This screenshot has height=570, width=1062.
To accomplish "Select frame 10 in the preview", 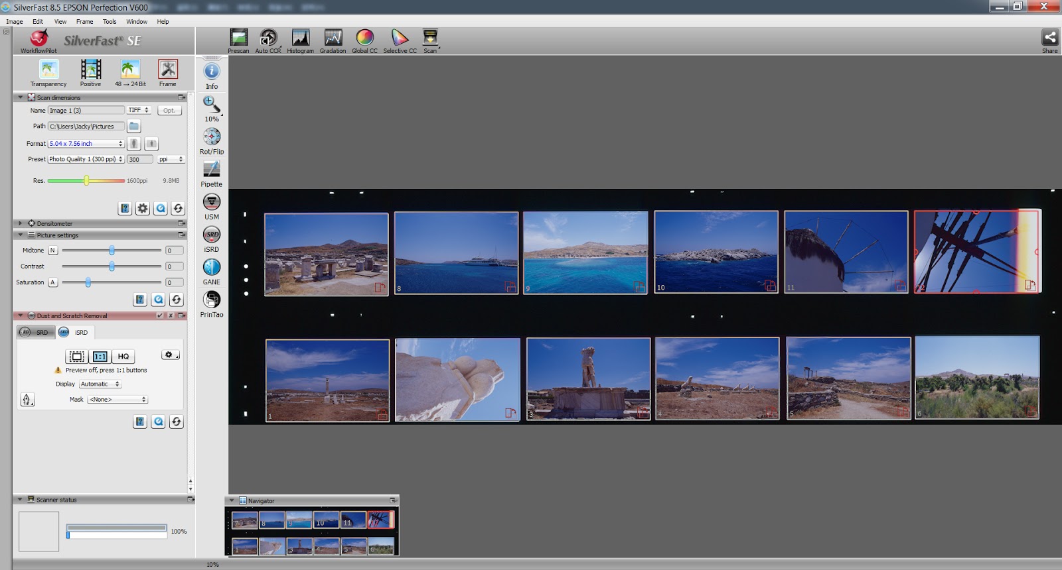I will pyautogui.click(x=716, y=252).
